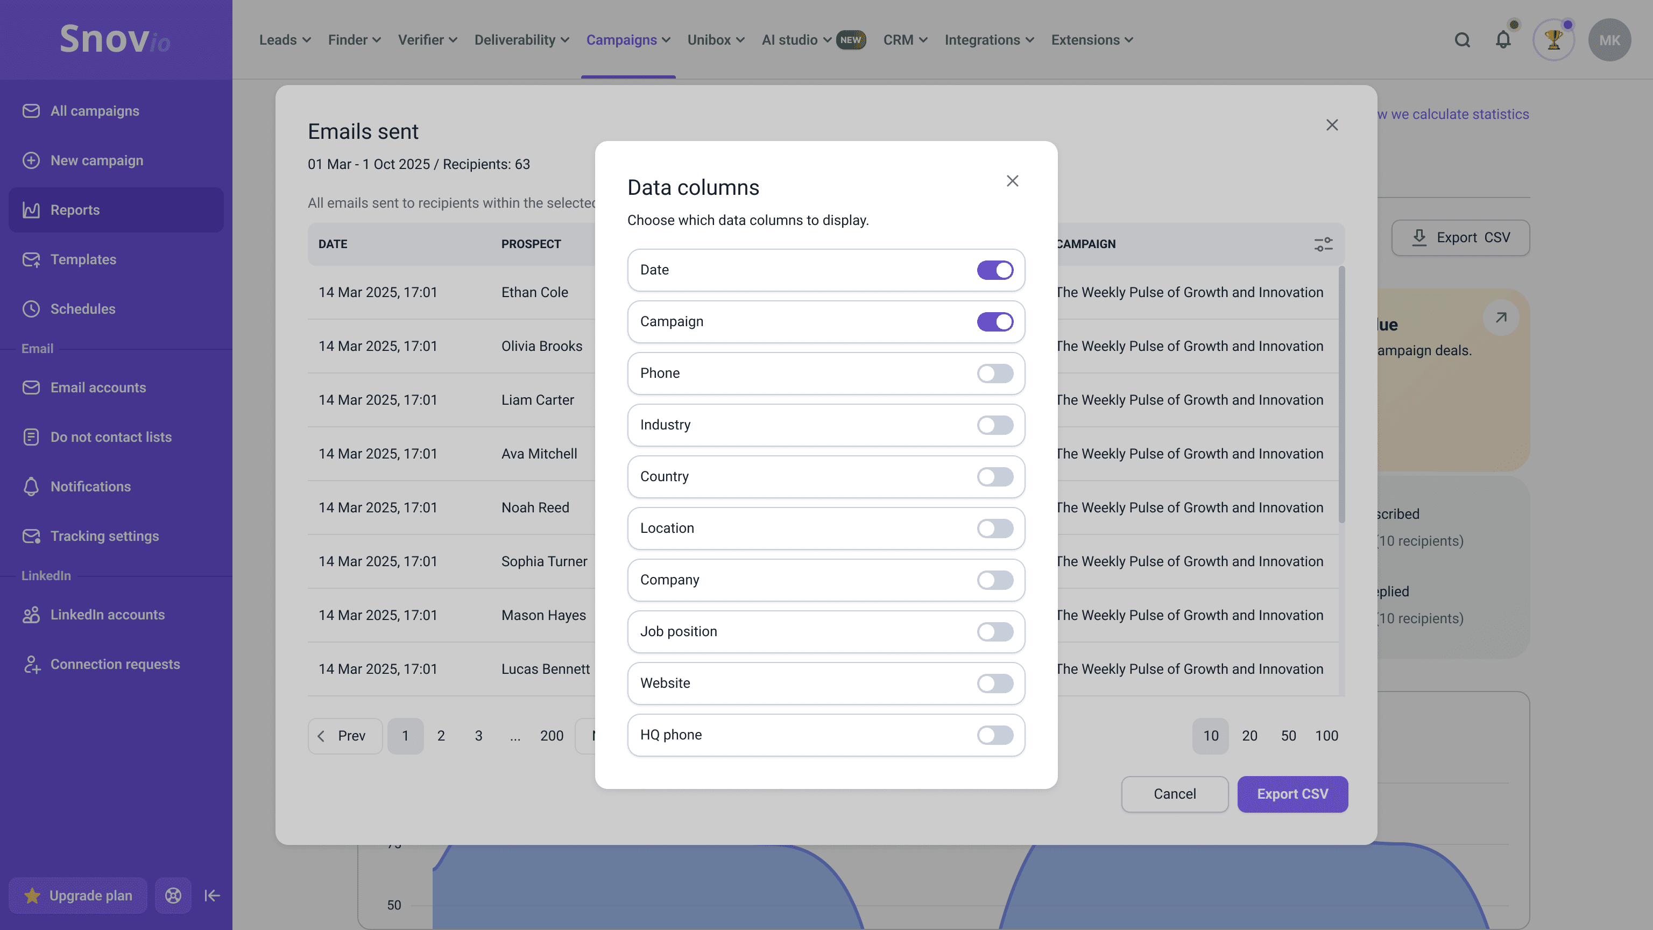Click the MK profile avatar
Viewport: 1653px width, 930px height.
point(1609,40)
